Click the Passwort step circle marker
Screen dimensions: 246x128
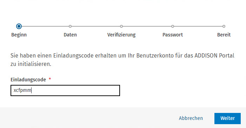[173, 26]
